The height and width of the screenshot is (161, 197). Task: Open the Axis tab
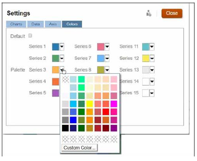point(53,24)
